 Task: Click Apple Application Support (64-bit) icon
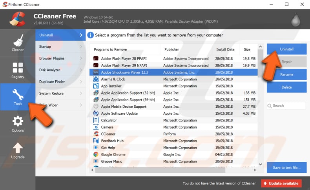(x=96, y=100)
